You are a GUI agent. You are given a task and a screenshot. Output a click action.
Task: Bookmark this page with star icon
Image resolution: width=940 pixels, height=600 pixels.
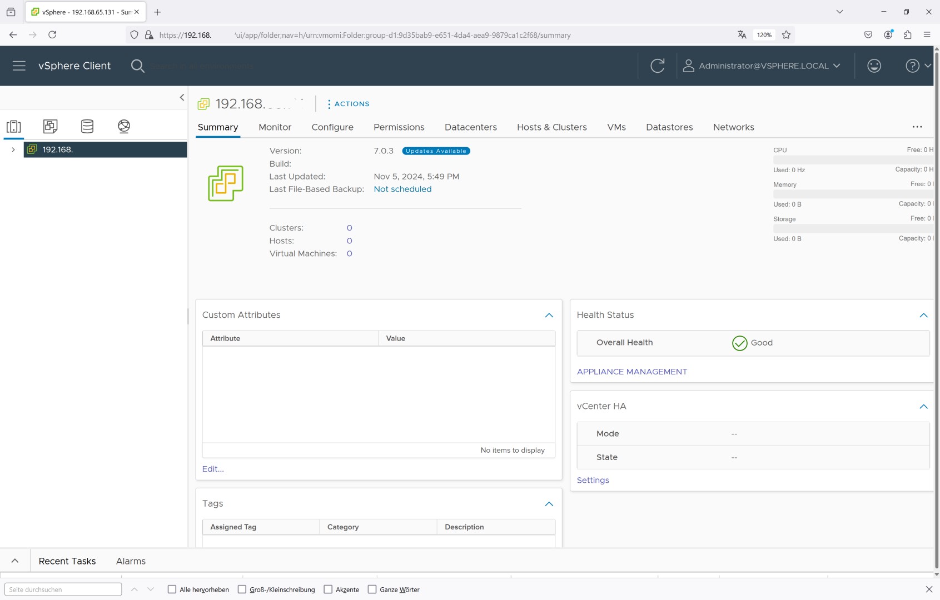coord(786,34)
